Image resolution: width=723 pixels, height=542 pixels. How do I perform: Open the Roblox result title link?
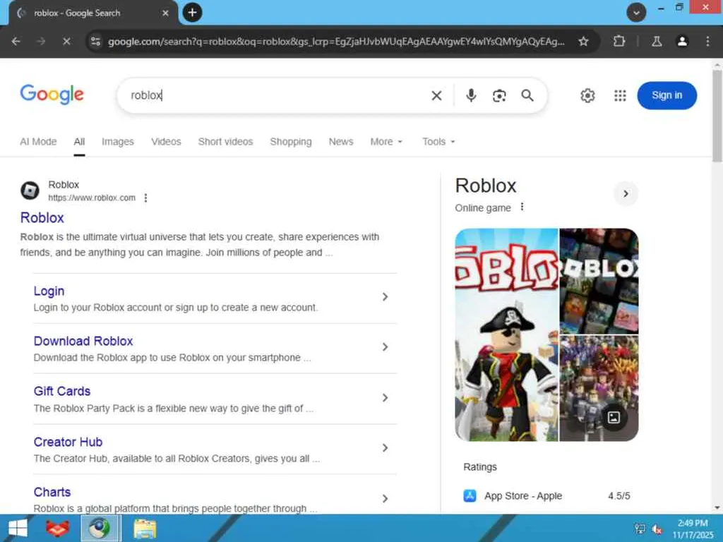[42, 217]
